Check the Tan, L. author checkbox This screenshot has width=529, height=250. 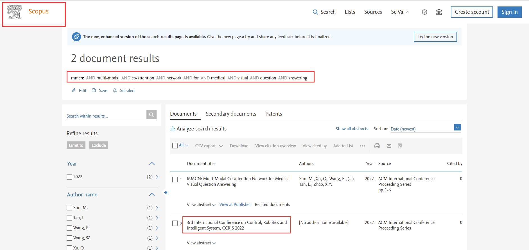(x=69, y=218)
